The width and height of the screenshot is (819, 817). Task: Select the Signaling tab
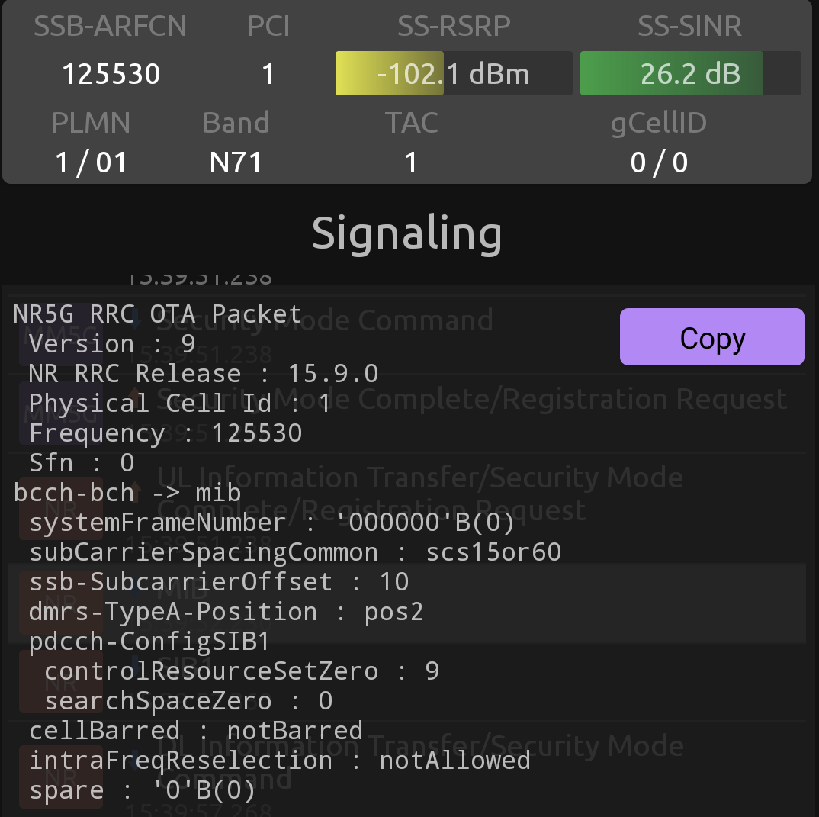(x=406, y=233)
